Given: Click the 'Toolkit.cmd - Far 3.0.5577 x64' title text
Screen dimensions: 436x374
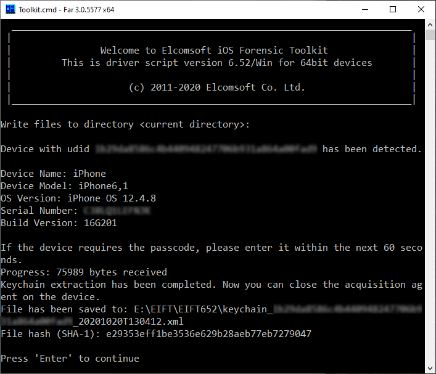Looking at the screenshot, I should point(67,10).
